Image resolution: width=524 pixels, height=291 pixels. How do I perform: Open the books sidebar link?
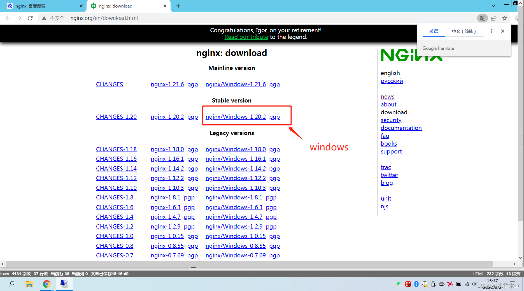(389, 144)
